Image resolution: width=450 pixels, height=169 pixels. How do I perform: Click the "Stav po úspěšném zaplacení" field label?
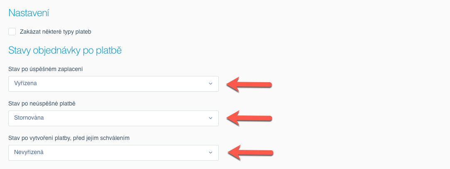click(46, 69)
